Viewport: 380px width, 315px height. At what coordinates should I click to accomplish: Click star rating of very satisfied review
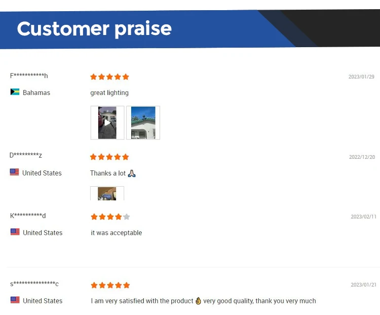point(110,285)
